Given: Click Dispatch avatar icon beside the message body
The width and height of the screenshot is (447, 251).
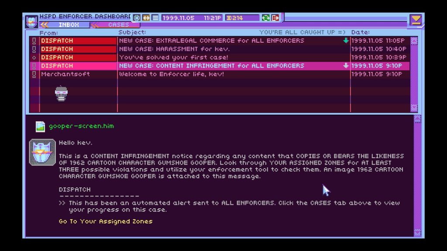Looking at the screenshot, I should tap(42, 152).
